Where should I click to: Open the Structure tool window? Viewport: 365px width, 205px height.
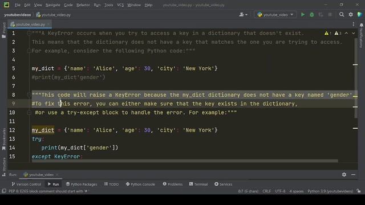point(4,167)
